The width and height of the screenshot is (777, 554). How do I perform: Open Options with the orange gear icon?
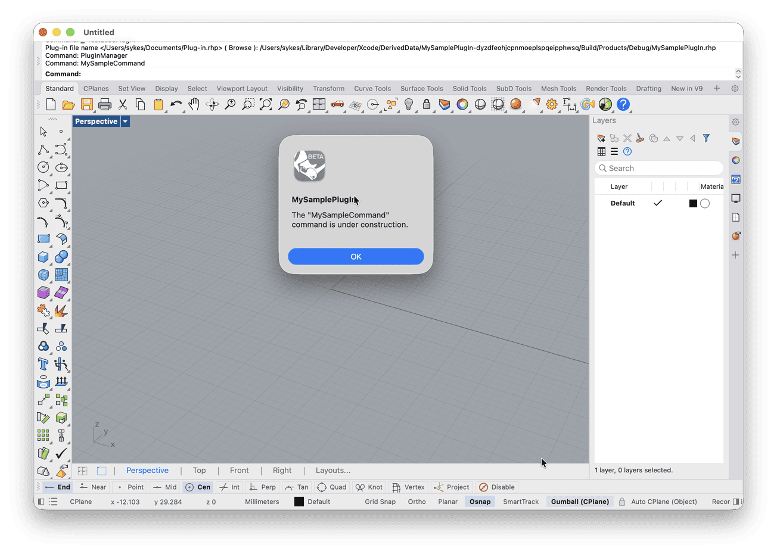[552, 105]
